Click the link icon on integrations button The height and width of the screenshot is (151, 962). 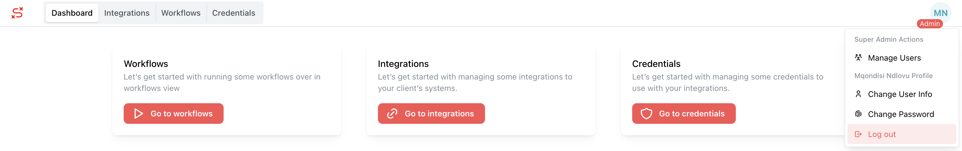[x=392, y=114]
